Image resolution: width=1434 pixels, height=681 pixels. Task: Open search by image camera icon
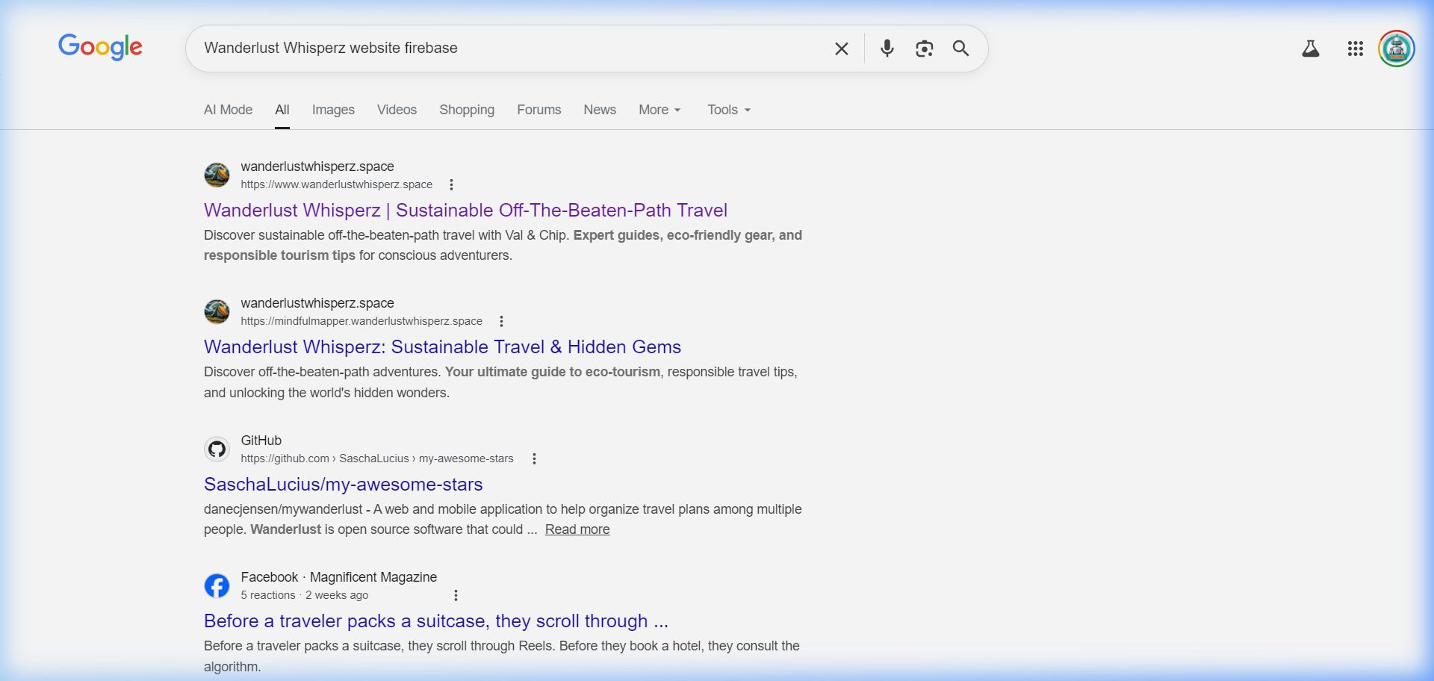click(x=924, y=49)
